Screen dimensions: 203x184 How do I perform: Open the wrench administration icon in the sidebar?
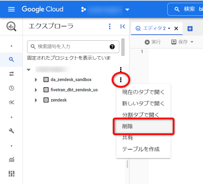[x=11, y=131]
